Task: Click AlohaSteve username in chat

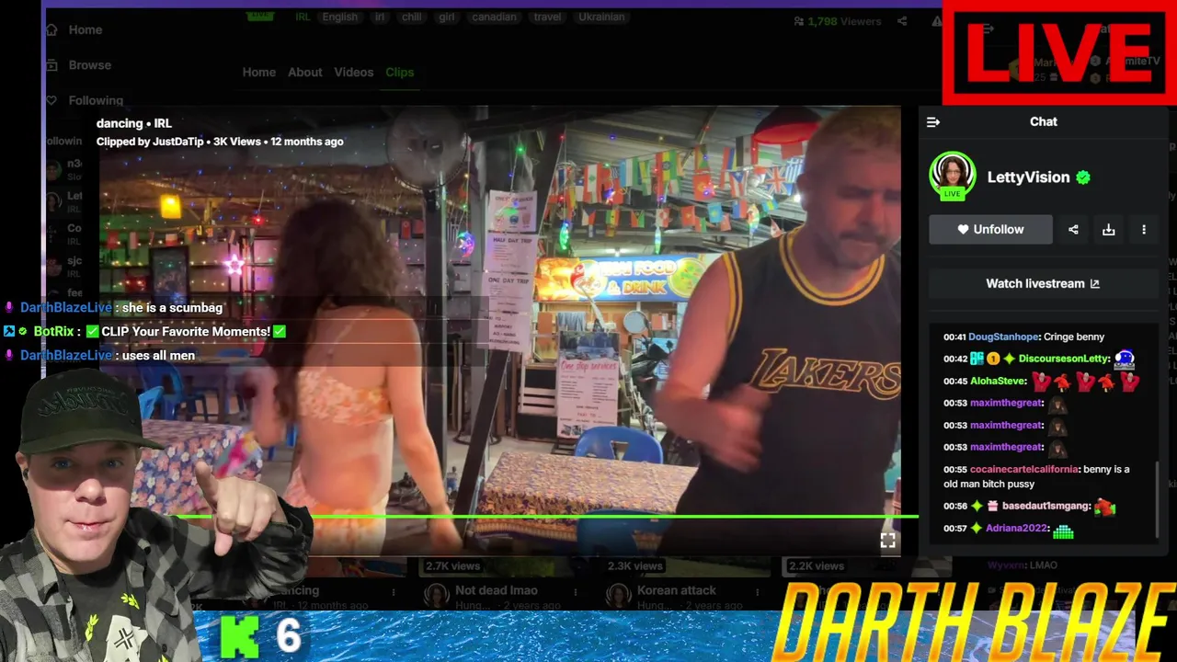Action: pyautogui.click(x=998, y=381)
